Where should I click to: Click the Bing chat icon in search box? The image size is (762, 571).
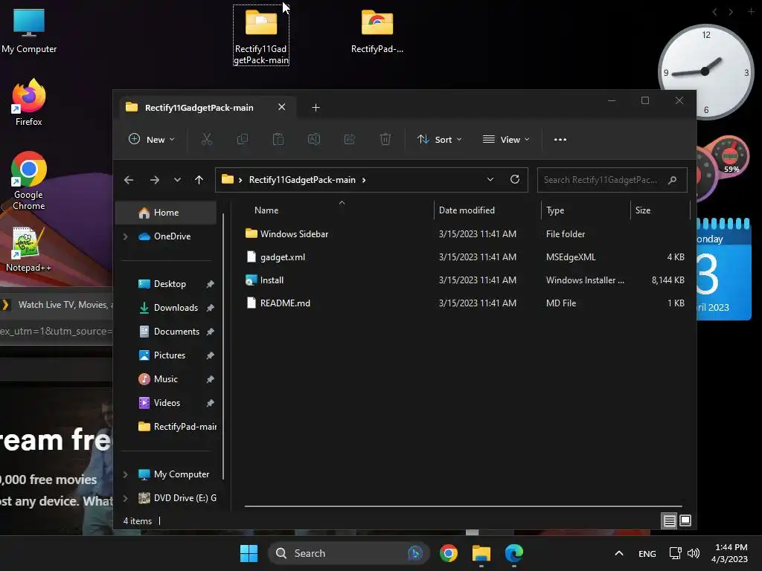point(415,553)
